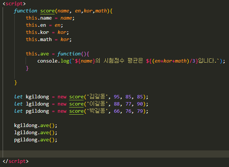229x167 pixels.
Task: Click the en value assigned to this.en
Action: [58, 25]
